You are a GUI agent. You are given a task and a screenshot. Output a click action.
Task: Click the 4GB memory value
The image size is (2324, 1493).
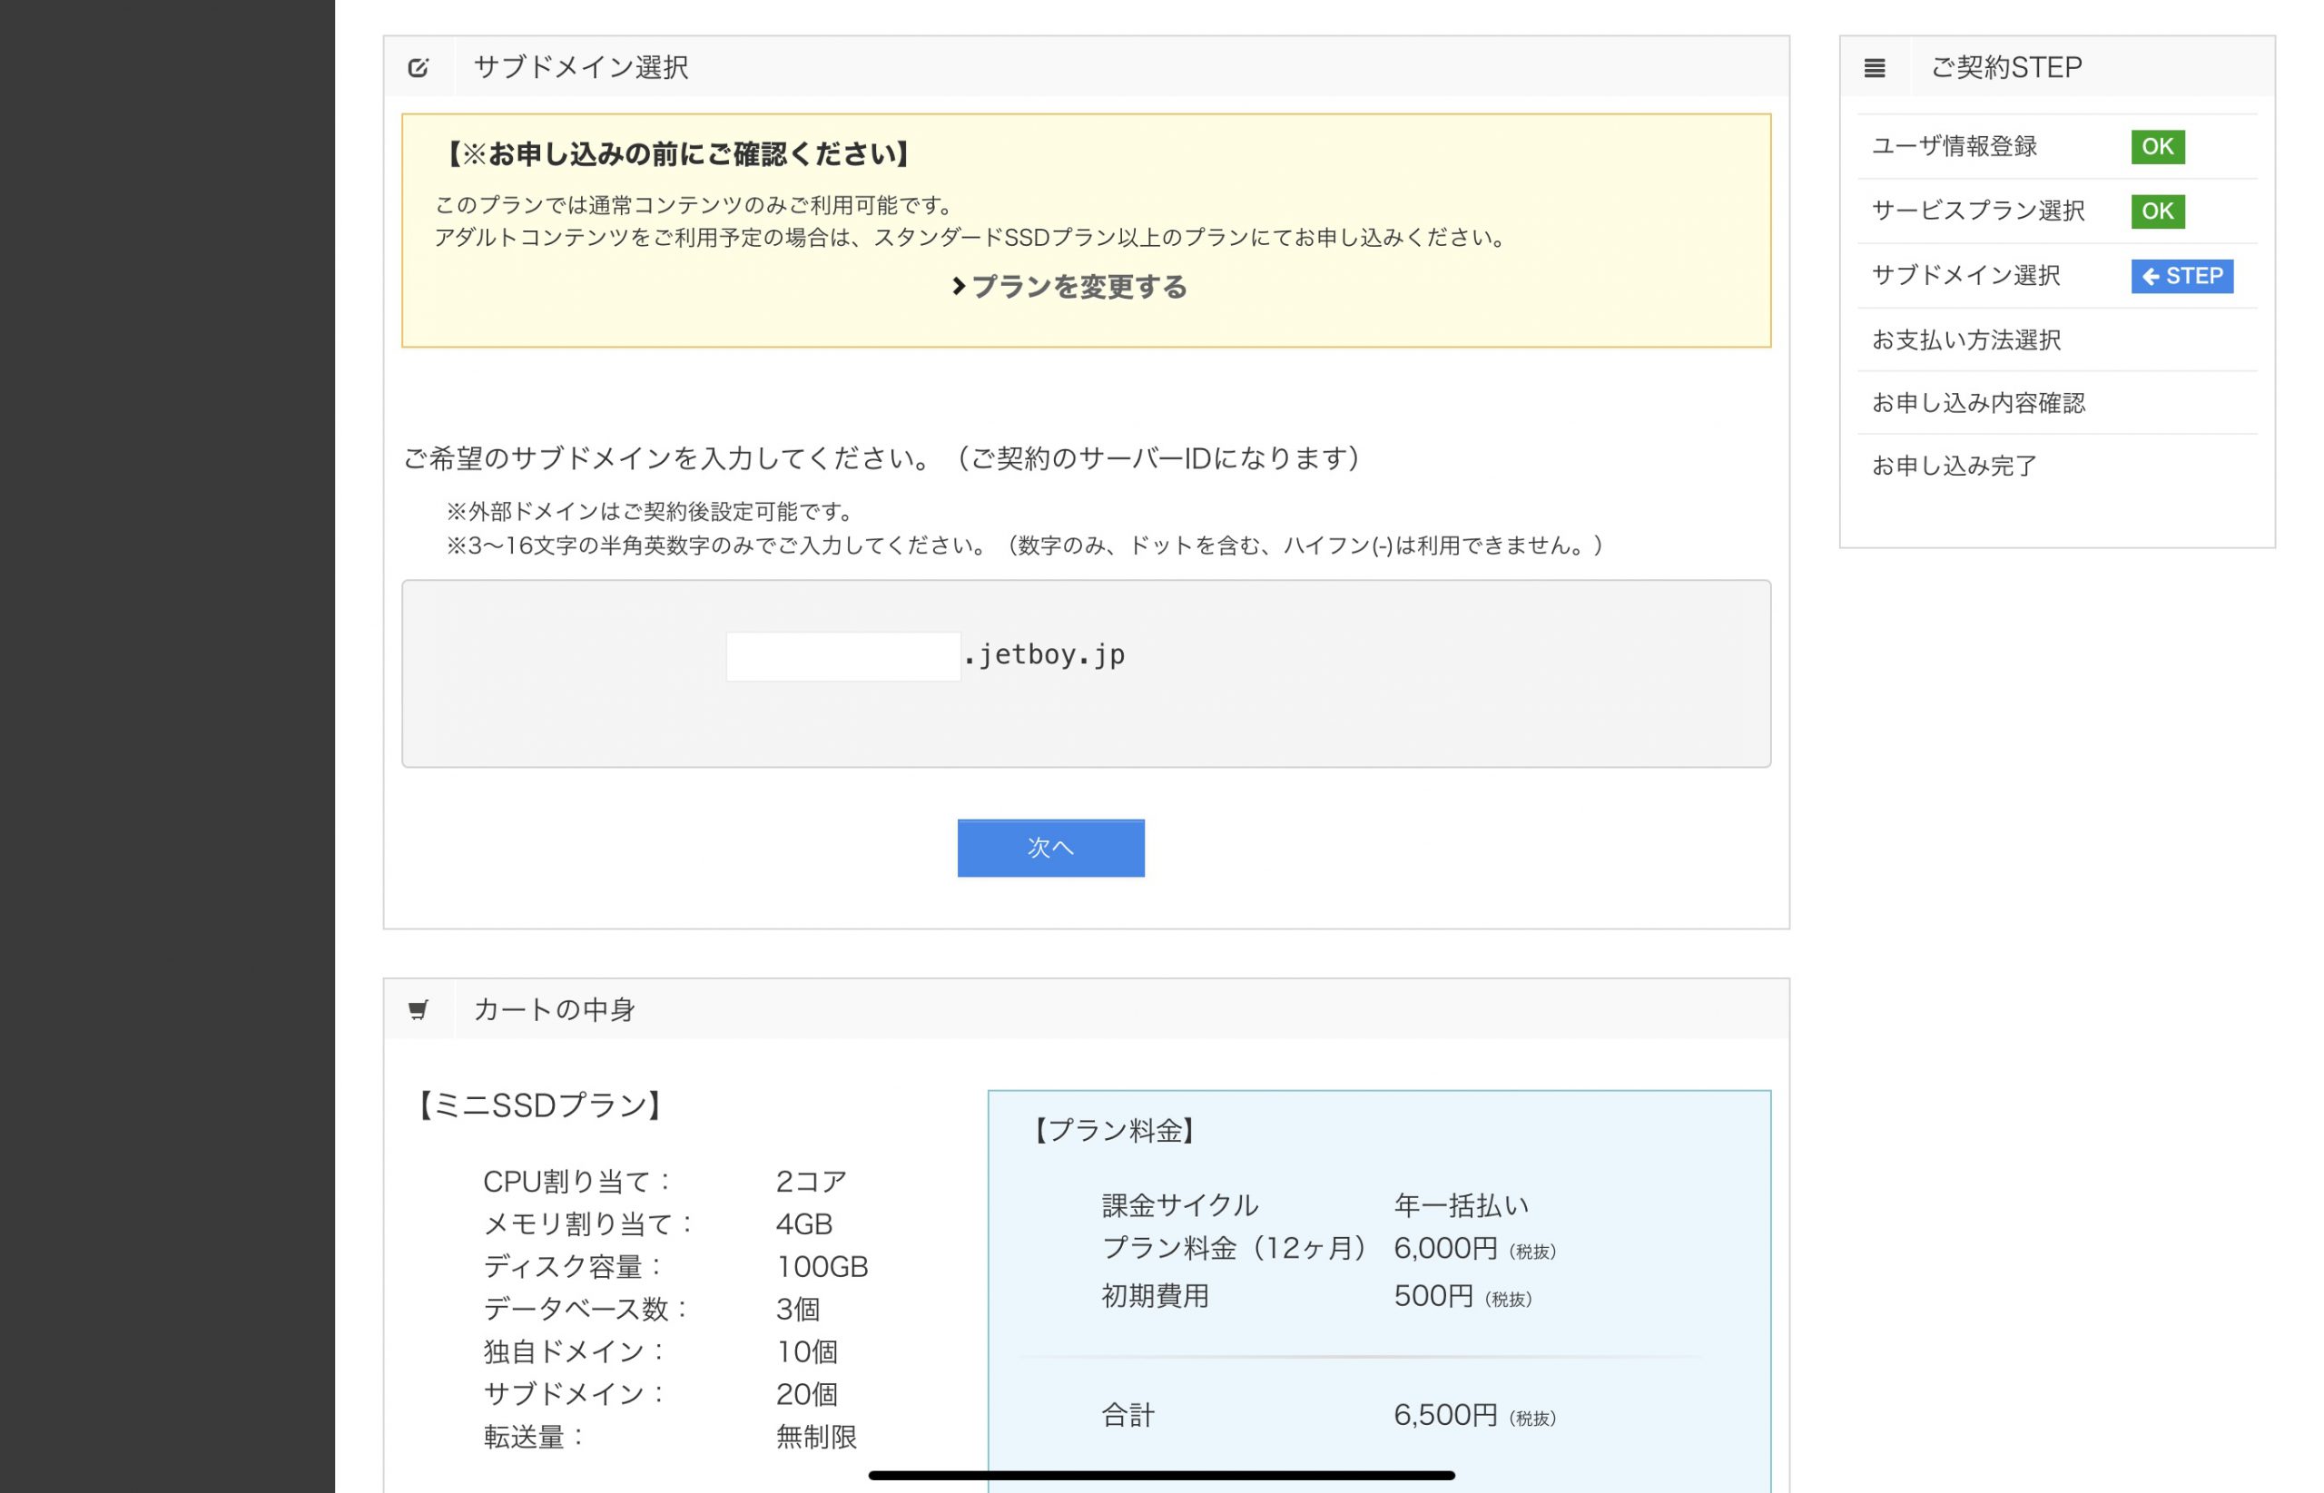(x=803, y=1224)
